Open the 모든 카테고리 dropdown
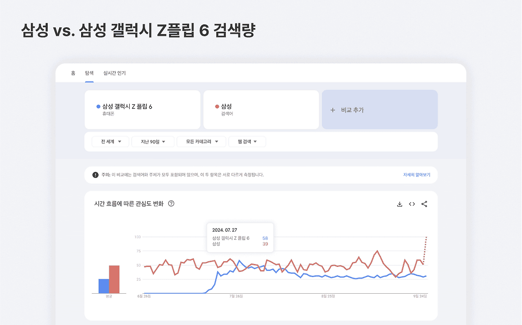This screenshot has height=325, width=522. pyautogui.click(x=201, y=142)
